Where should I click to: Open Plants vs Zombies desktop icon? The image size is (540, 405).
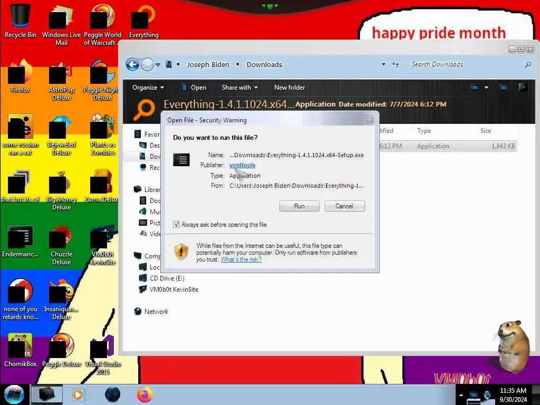102,135
